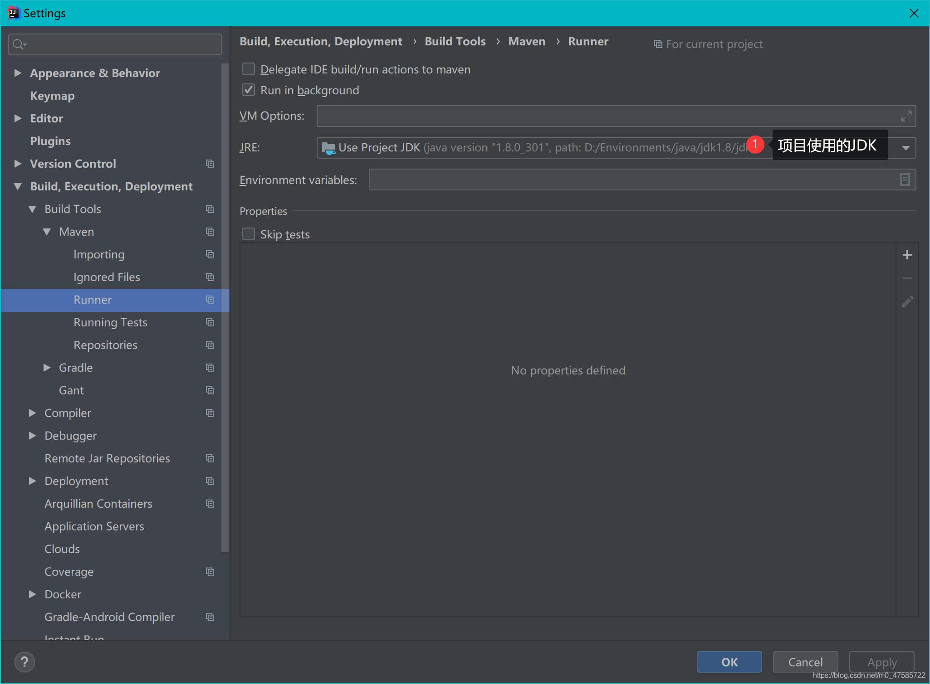Open environment variables editor icon
Screen dimensions: 930x684
point(905,179)
